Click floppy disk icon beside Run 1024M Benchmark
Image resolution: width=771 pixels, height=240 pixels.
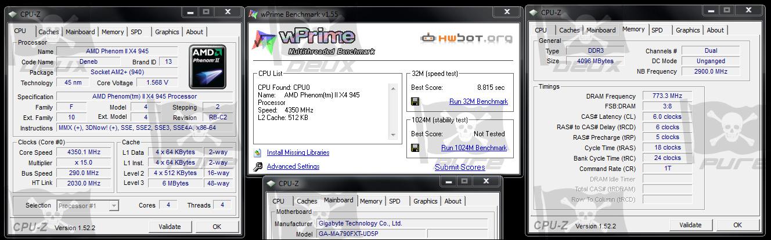point(415,148)
